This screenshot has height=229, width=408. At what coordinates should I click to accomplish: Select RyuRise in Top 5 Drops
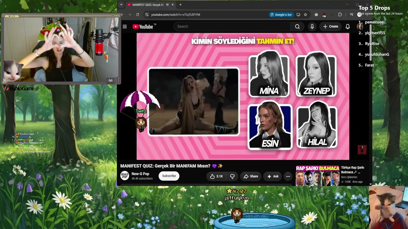[372, 44]
